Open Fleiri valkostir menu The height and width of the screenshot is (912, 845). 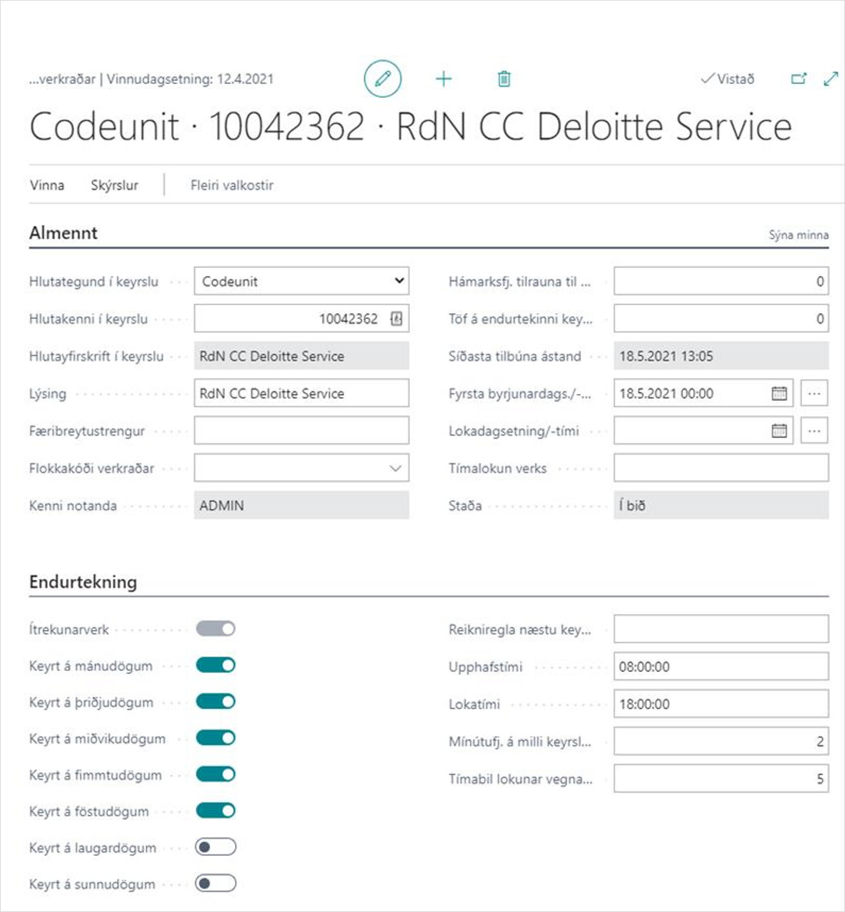(232, 185)
